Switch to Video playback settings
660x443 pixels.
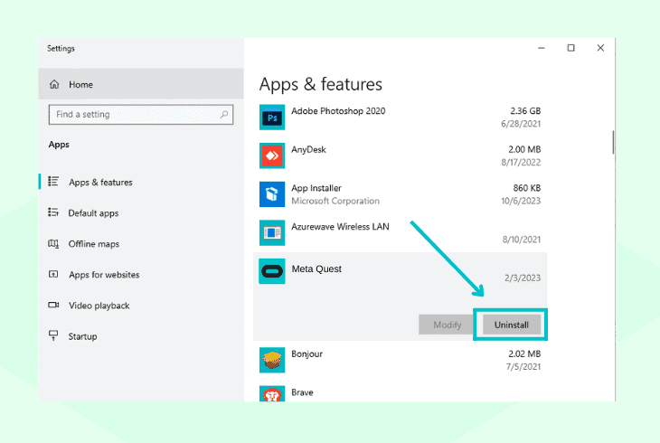pyautogui.click(x=99, y=306)
